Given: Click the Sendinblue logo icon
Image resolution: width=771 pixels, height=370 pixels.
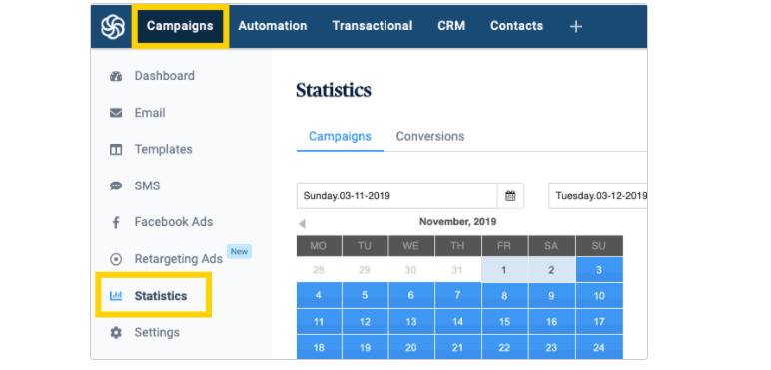Looking at the screenshot, I should click(113, 27).
